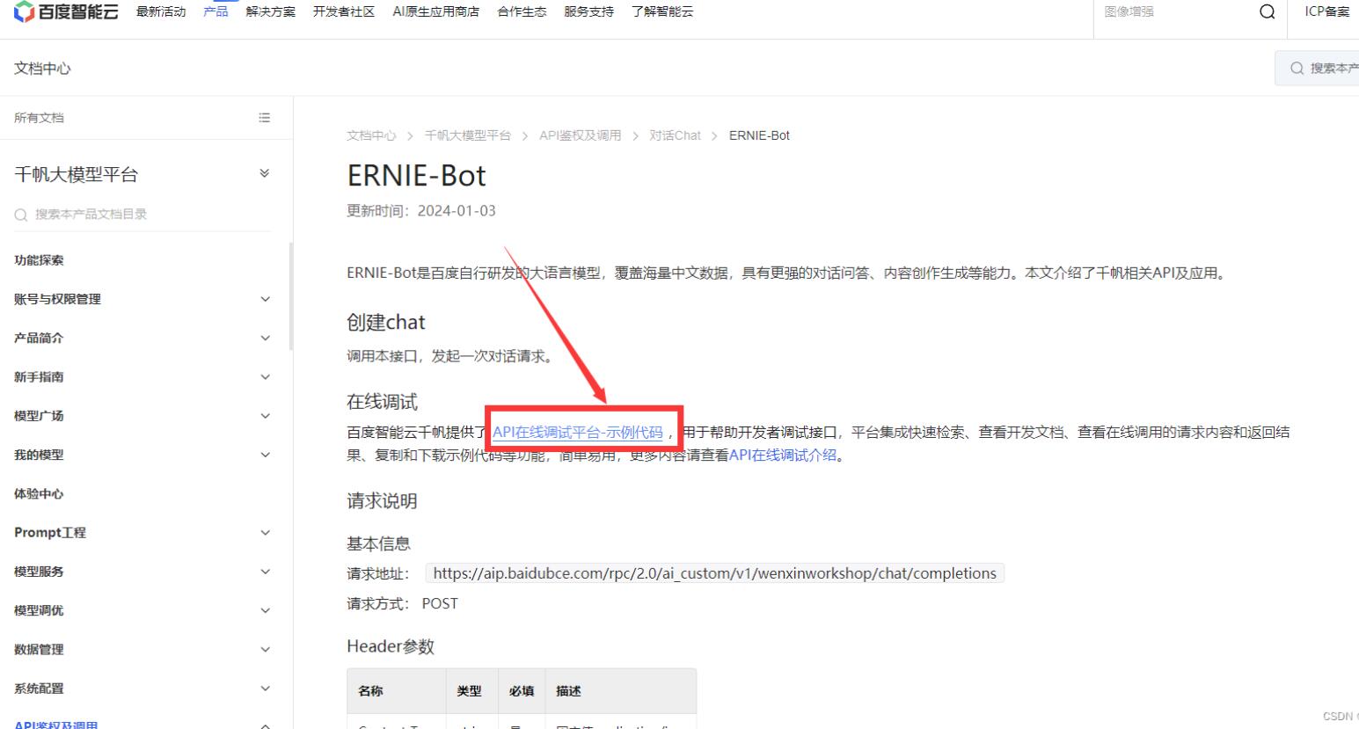Click the Baidu AI Cloud logo
Viewport: 1359px width, 729px height.
[66, 11]
